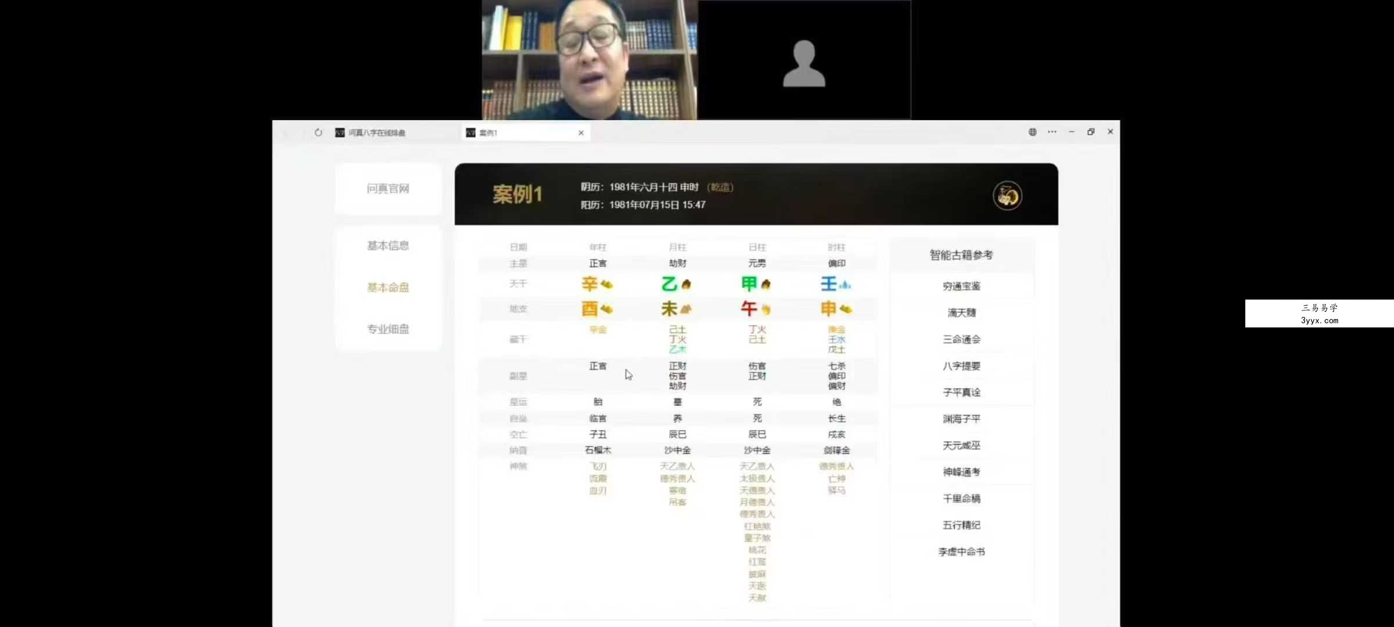The height and width of the screenshot is (627, 1394).
Task: Click the 月柱 column header
Action: 677,247
